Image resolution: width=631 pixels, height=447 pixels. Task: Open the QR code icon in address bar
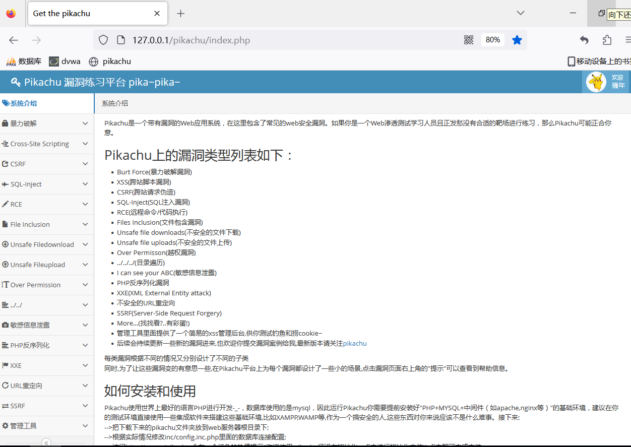click(469, 40)
